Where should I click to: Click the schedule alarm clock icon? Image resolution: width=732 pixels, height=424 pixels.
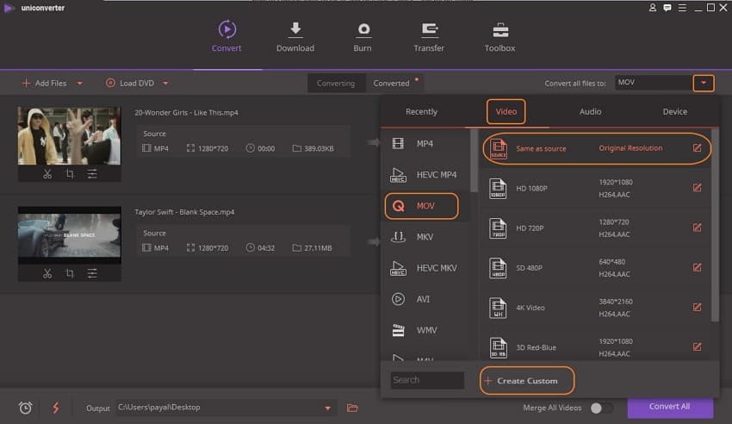click(x=25, y=408)
